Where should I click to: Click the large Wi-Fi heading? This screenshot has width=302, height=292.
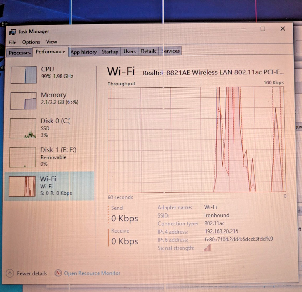click(121, 72)
